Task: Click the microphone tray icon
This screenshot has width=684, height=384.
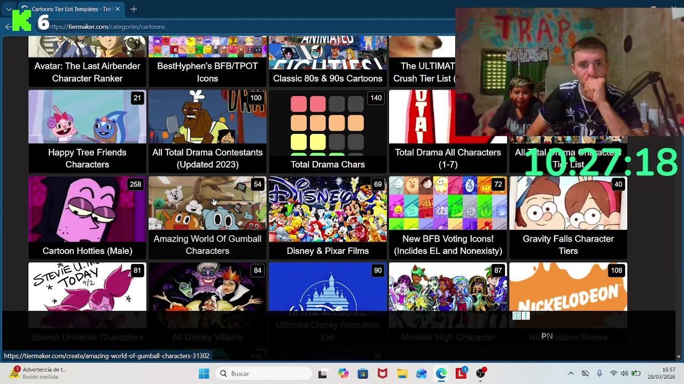Action: pyautogui.click(x=600, y=374)
